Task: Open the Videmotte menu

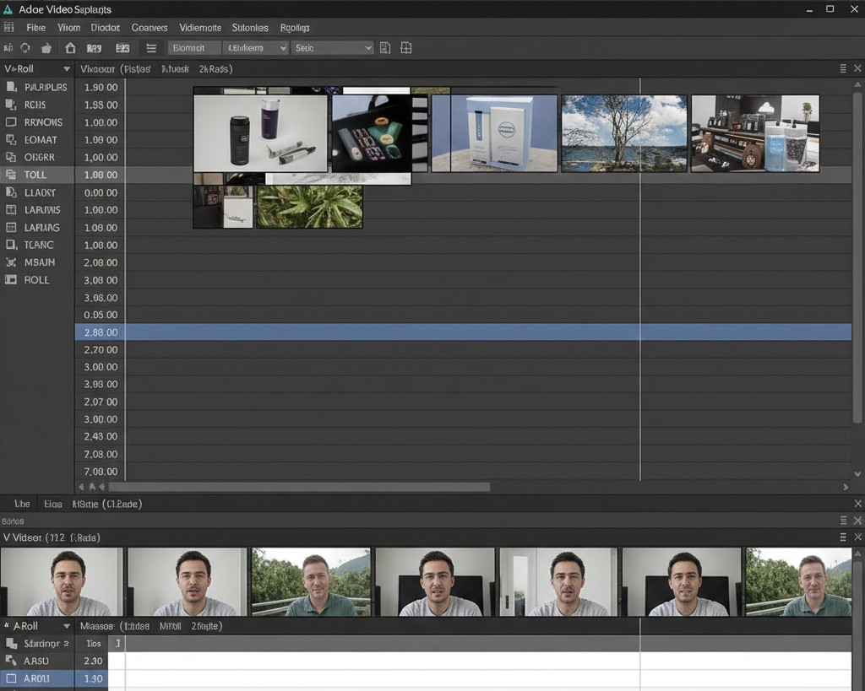Action: [200, 28]
